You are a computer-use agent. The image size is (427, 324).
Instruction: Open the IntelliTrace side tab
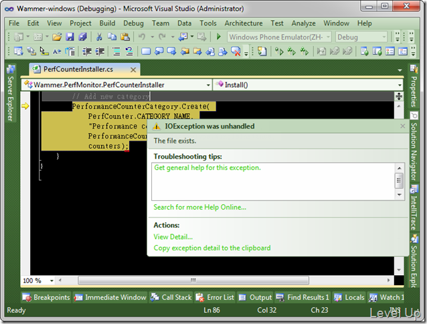pos(414,208)
